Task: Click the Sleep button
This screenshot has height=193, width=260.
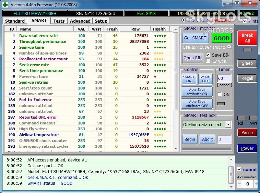Action: pyautogui.click(x=247, y=63)
